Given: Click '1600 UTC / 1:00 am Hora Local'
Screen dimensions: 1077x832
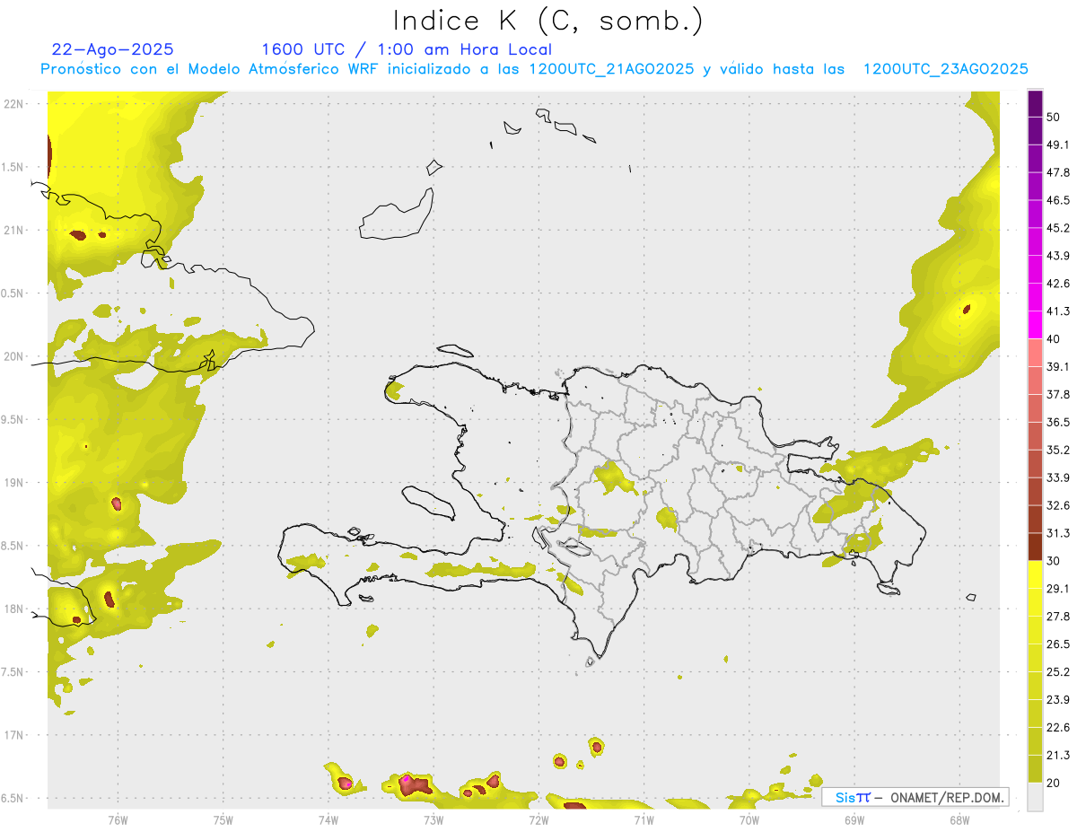Looking at the screenshot, I should pyautogui.click(x=407, y=49).
